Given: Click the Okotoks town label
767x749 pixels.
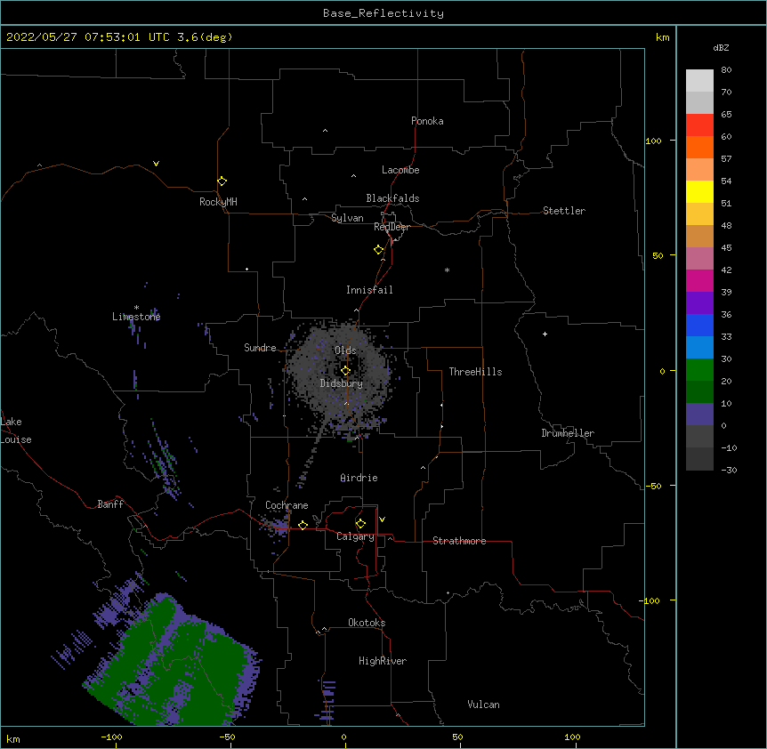Looking at the screenshot, I should pos(367,623).
